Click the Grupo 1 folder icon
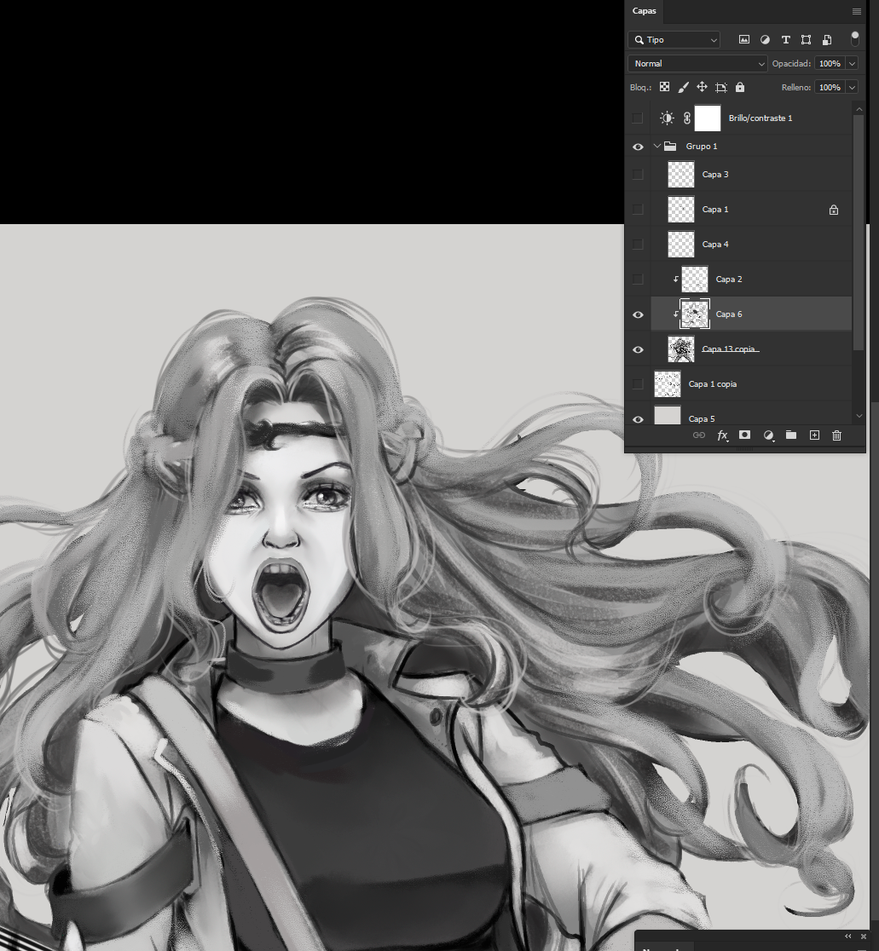 [x=670, y=147]
